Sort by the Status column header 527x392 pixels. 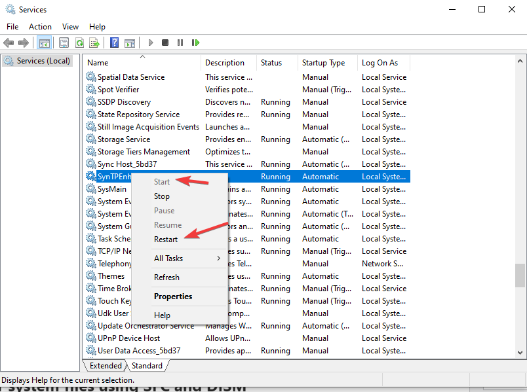[277, 63]
